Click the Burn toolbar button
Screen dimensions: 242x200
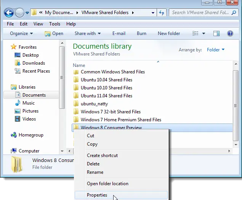141,33
